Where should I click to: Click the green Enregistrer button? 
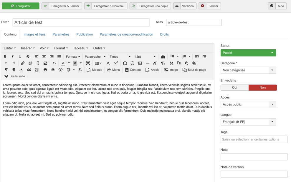[x=21, y=6]
